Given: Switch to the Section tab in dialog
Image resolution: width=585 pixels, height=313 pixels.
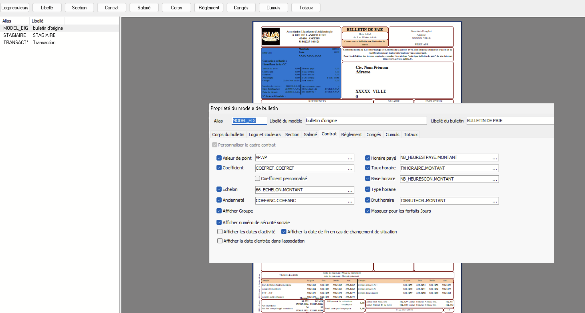Looking at the screenshot, I should click(292, 134).
